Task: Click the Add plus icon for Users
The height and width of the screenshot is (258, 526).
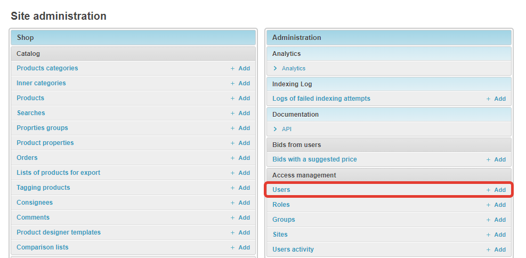Action: pyautogui.click(x=489, y=190)
